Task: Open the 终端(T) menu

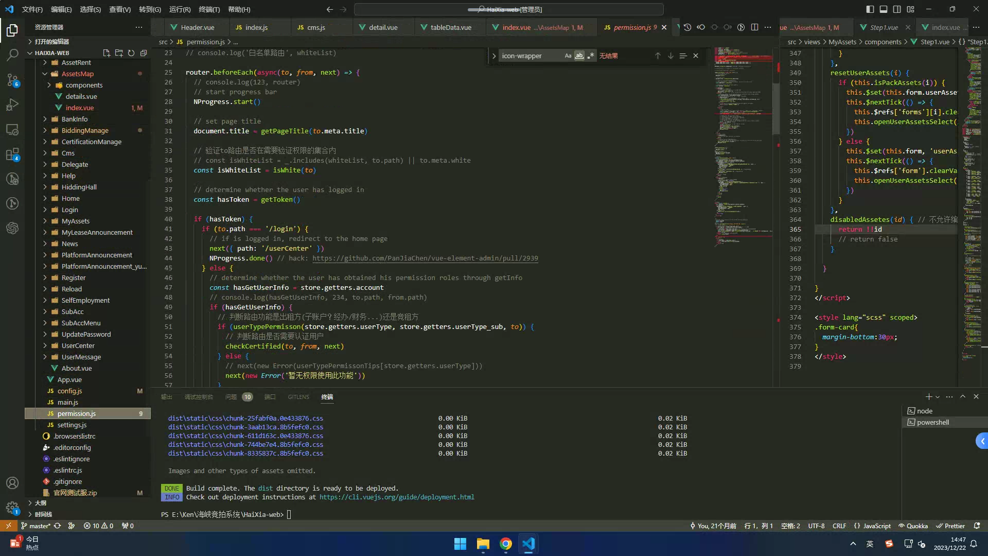Action: coord(209,9)
